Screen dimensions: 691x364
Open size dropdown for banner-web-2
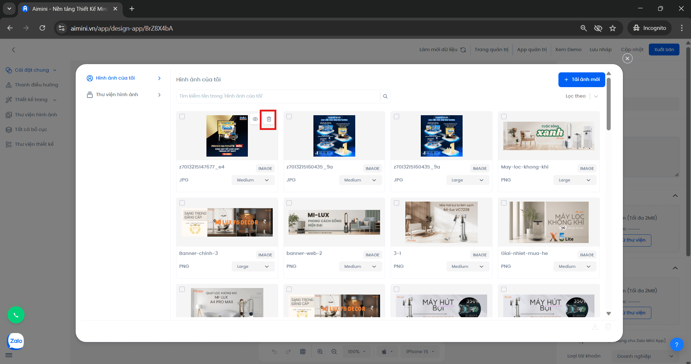[x=360, y=266]
